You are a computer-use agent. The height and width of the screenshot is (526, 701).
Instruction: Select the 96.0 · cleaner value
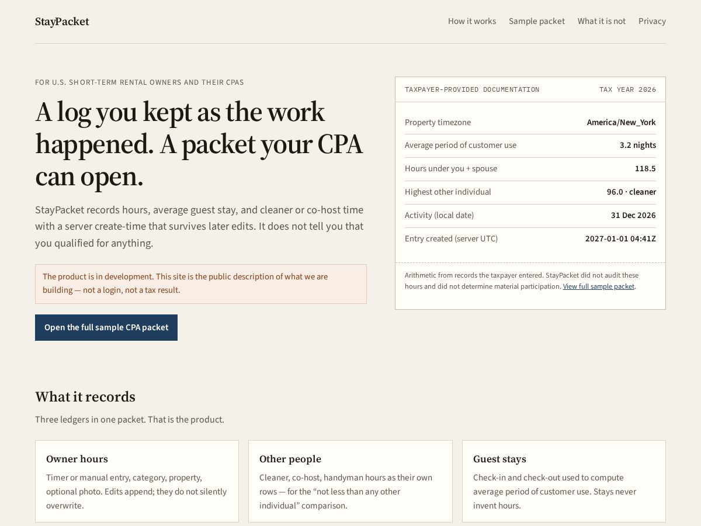click(631, 192)
